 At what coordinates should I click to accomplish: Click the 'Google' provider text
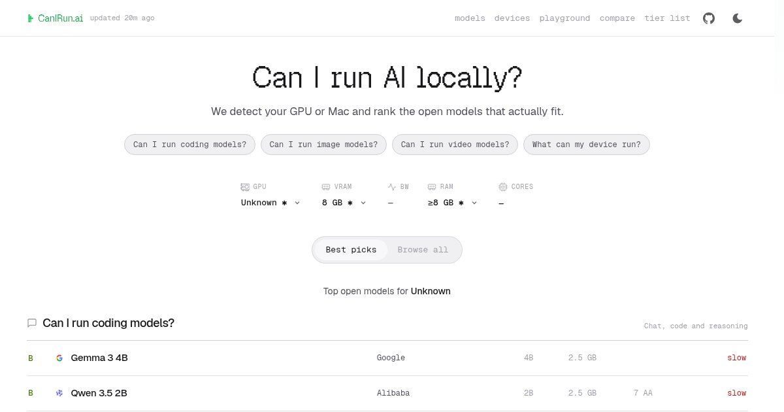click(391, 358)
